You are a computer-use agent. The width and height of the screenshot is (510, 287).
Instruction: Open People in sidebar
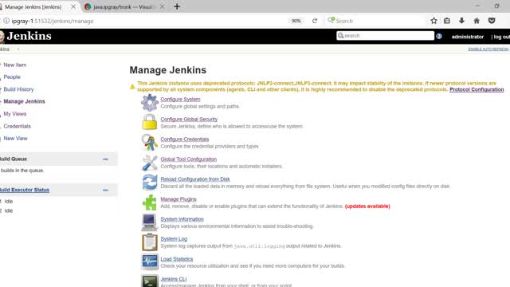coord(12,77)
